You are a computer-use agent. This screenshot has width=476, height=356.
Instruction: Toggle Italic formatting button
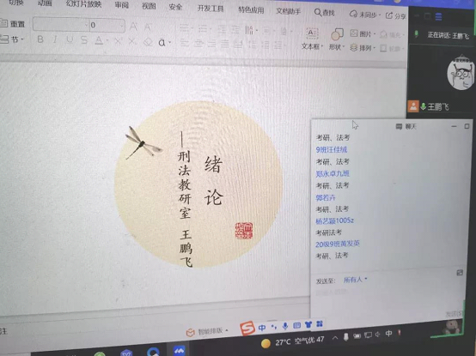coord(55,39)
